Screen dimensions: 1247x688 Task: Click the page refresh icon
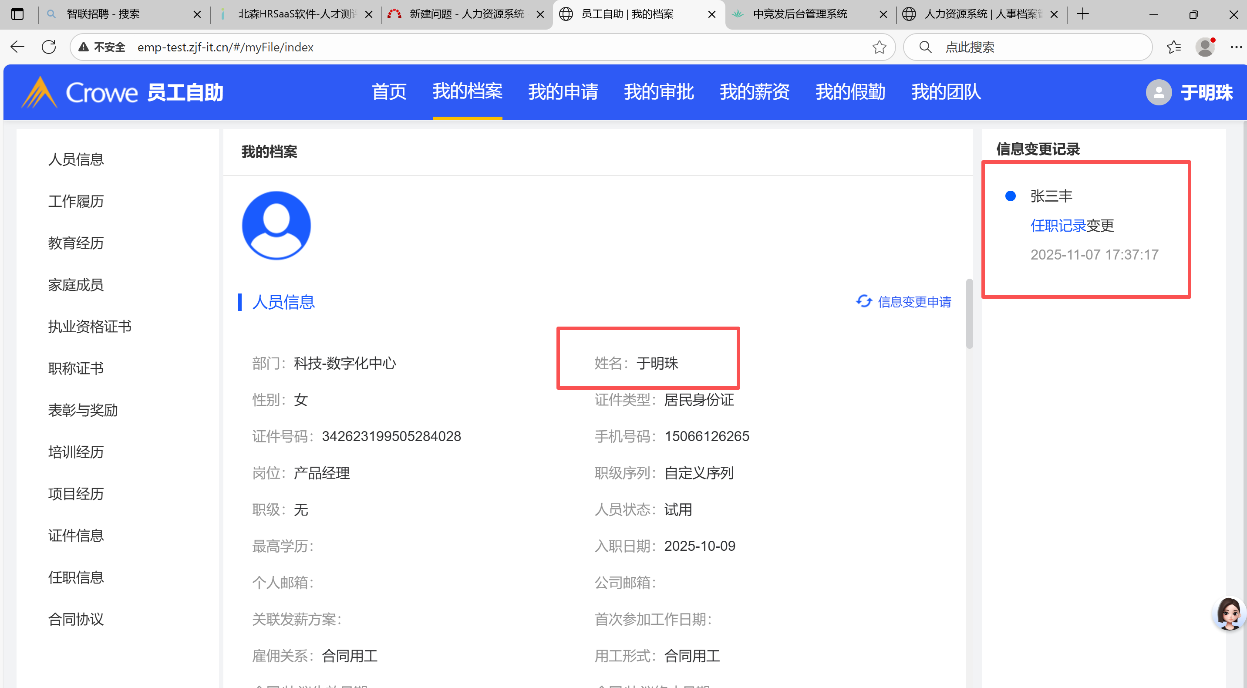tap(49, 47)
